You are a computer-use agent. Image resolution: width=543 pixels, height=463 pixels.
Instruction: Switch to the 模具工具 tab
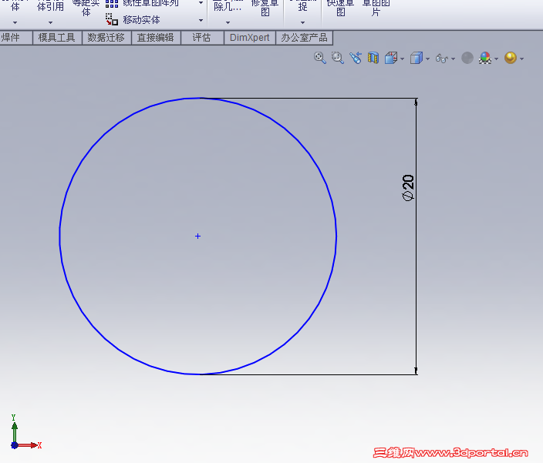[x=57, y=37]
